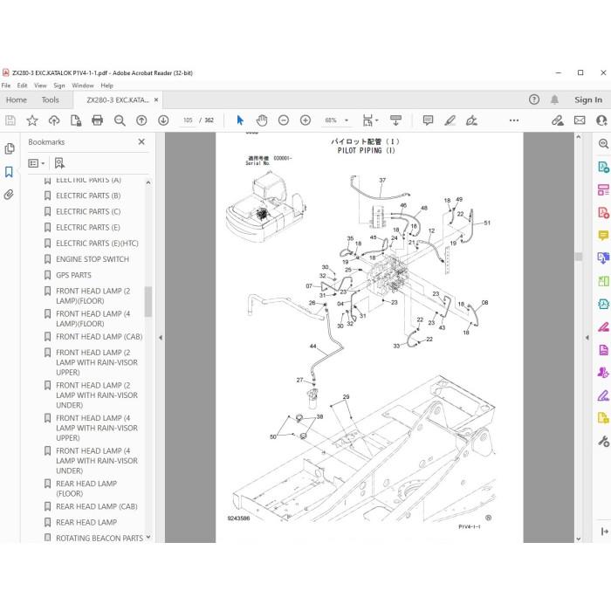Image resolution: width=611 pixels, height=611 pixels.
Task: Toggle the Bookmarks panel icon
Action: (9, 172)
